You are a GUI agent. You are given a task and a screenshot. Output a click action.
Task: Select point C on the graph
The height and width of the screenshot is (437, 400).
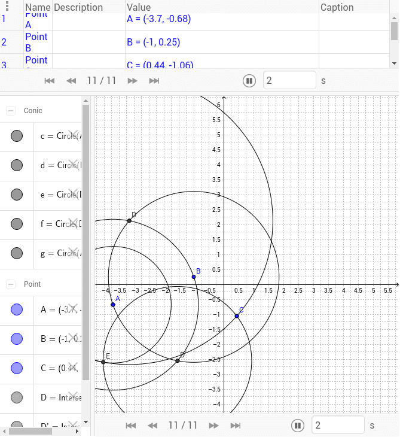tap(237, 316)
